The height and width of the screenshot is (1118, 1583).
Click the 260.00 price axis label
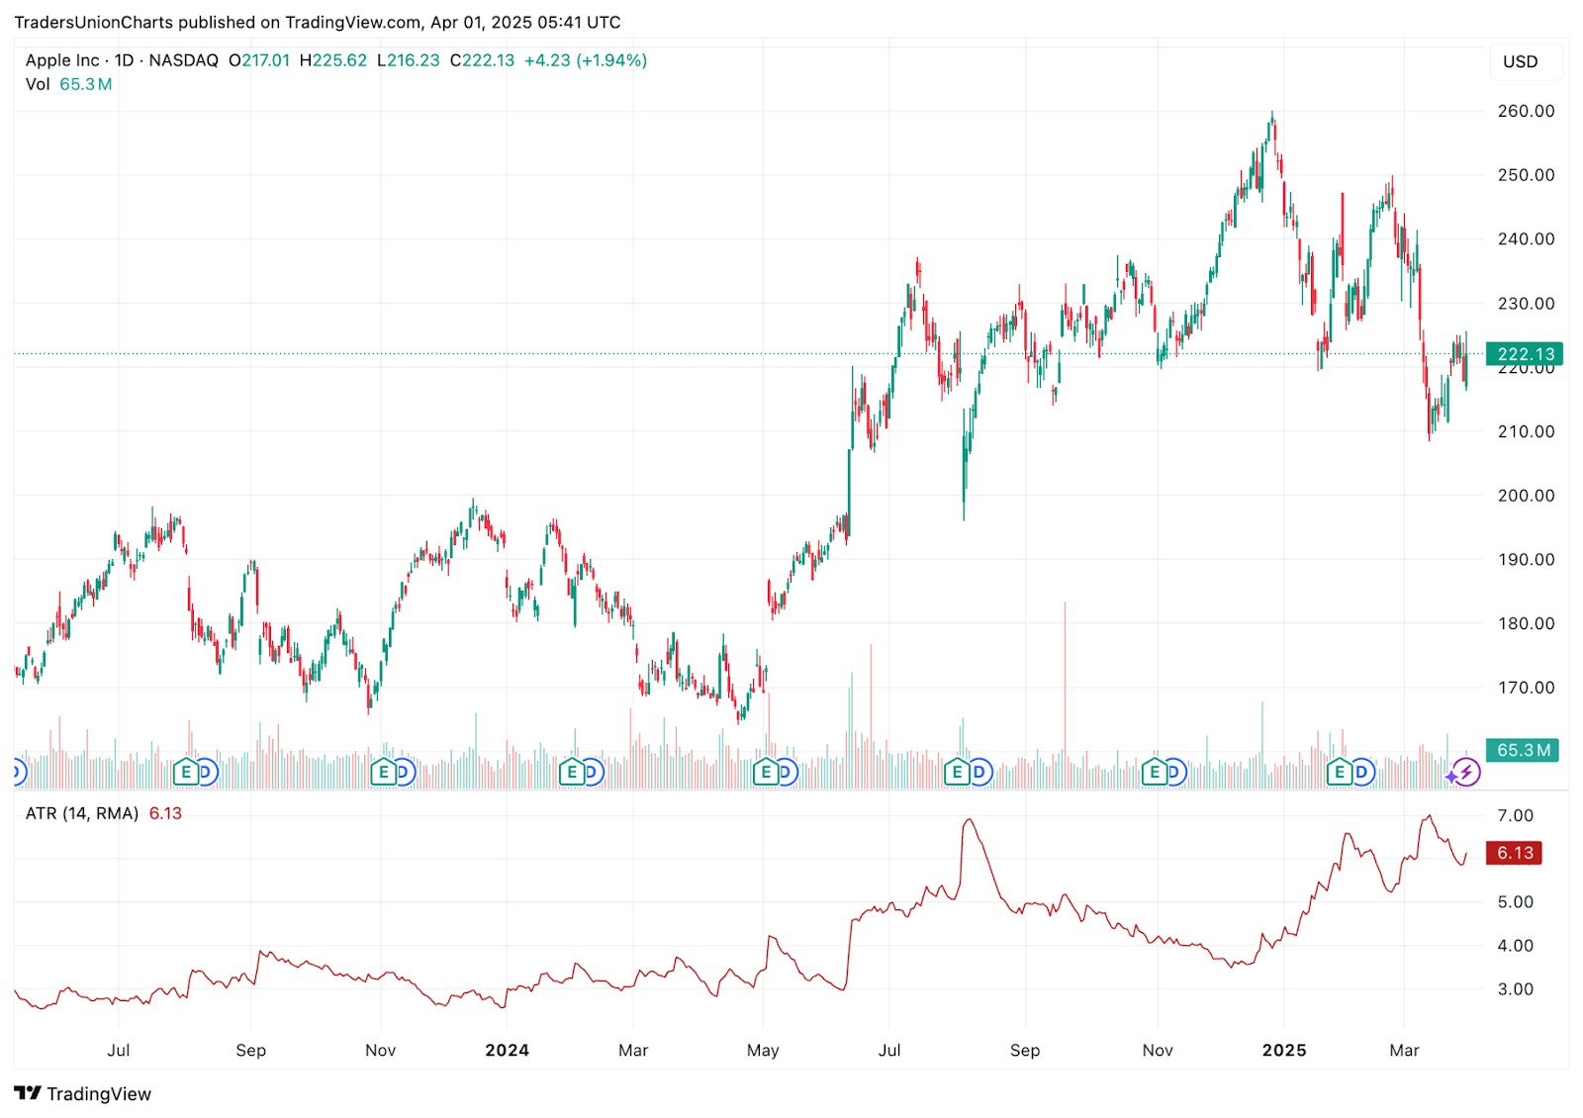pos(1526,111)
